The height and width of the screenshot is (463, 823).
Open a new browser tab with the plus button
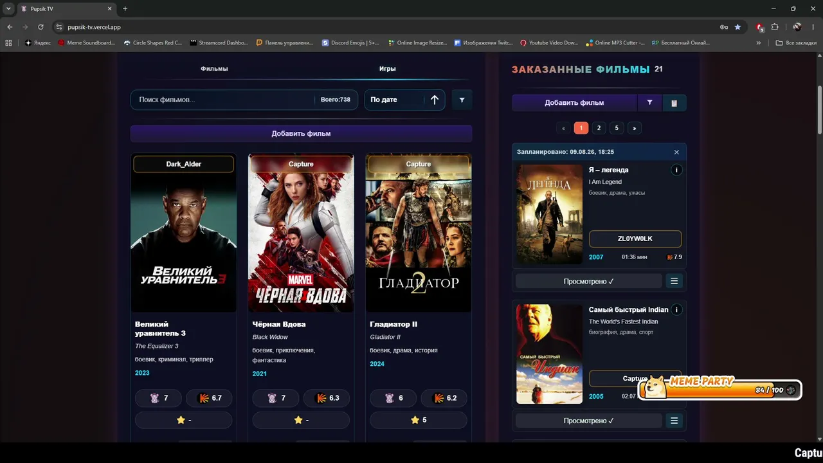[125, 9]
